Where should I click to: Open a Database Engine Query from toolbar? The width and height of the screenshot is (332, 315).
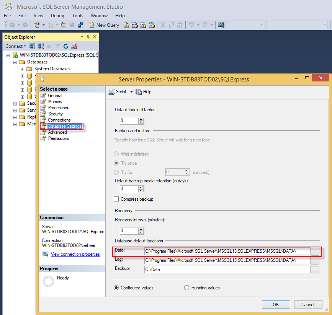click(x=126, y=25)
